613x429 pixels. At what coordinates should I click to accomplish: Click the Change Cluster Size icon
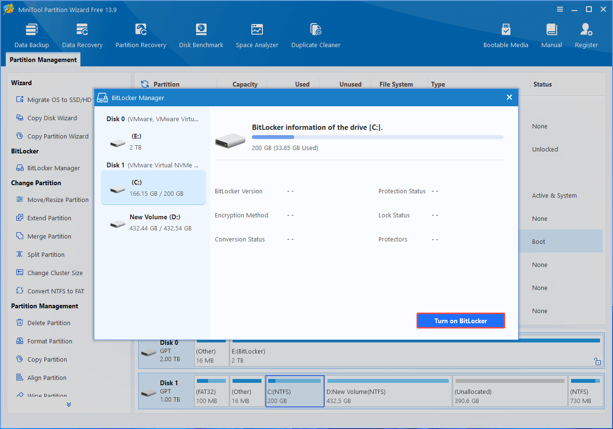point(20,273)
